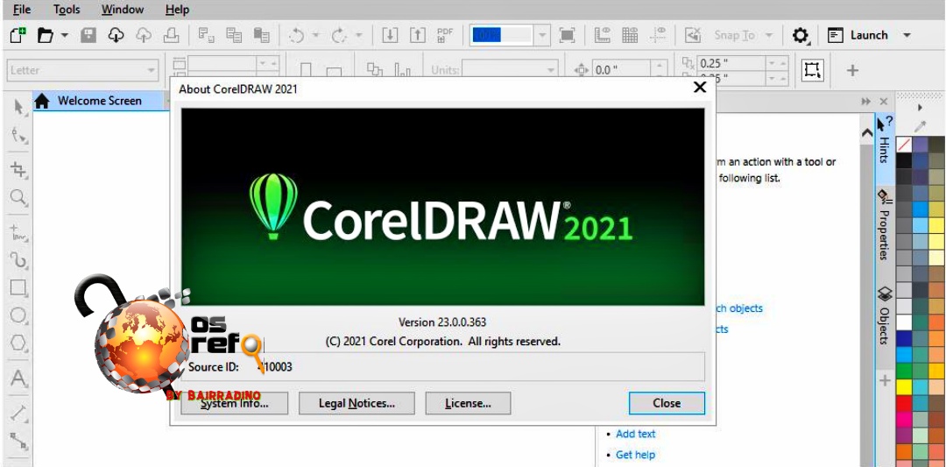
Task: Select the Shape tool in toolbox
Action: click(19, 137)
